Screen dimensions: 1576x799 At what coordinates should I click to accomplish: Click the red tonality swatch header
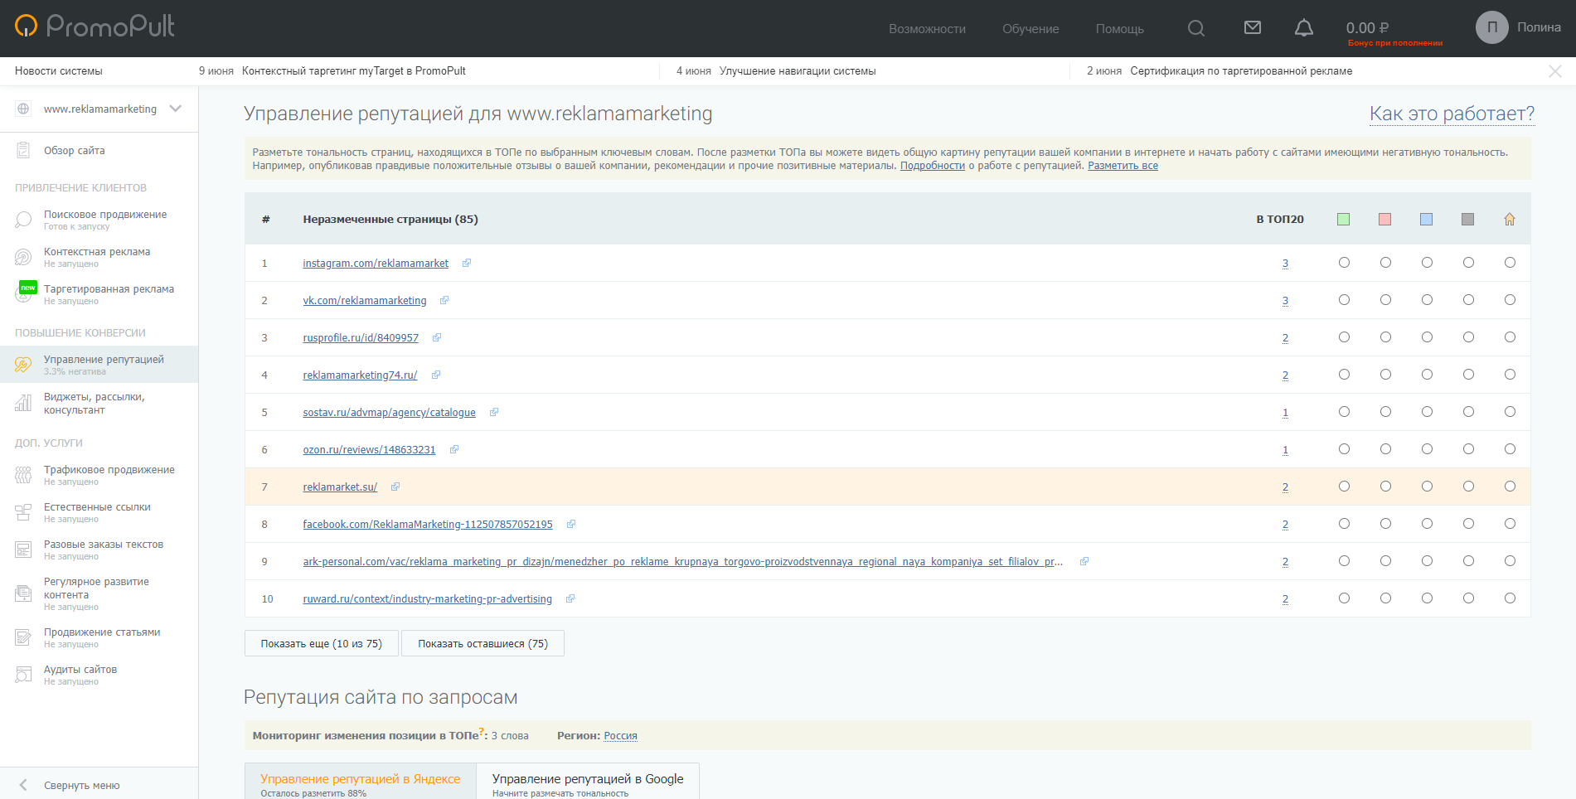click(x=1385, y=219)
